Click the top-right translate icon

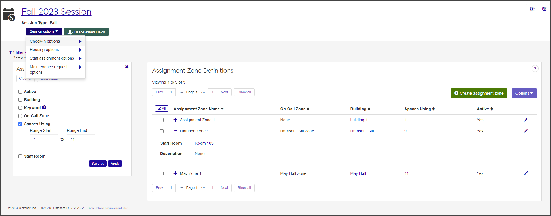click(532, 9)
